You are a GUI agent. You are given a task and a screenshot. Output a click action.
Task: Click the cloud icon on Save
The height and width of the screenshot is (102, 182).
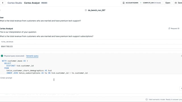(176, 3)
